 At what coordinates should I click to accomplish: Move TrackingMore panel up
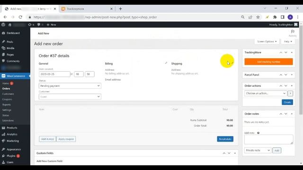click(x=281, y=52)
